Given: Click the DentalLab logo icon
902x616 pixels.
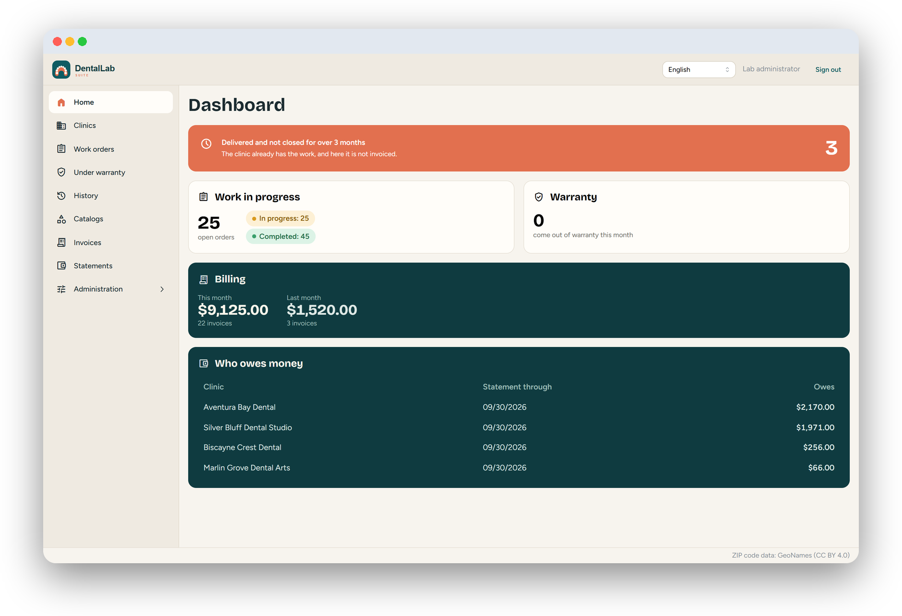Looking at the screenshot, I should coord(61,70).
